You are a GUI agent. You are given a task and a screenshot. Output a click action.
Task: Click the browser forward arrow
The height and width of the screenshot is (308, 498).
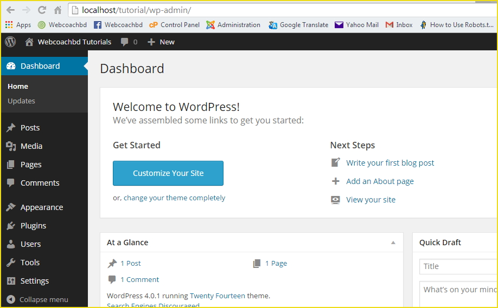[27, 10]
